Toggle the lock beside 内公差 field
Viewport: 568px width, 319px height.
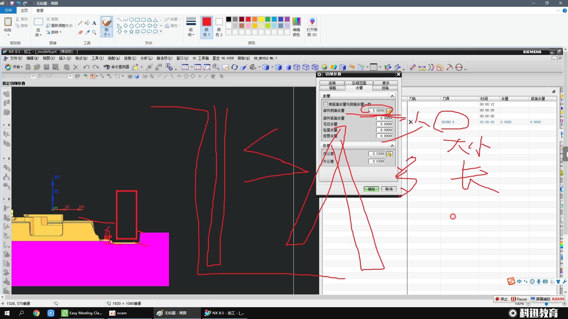389,154
